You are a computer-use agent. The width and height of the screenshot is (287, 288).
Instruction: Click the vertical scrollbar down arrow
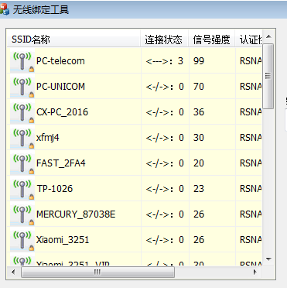click(x=268, y=259)
